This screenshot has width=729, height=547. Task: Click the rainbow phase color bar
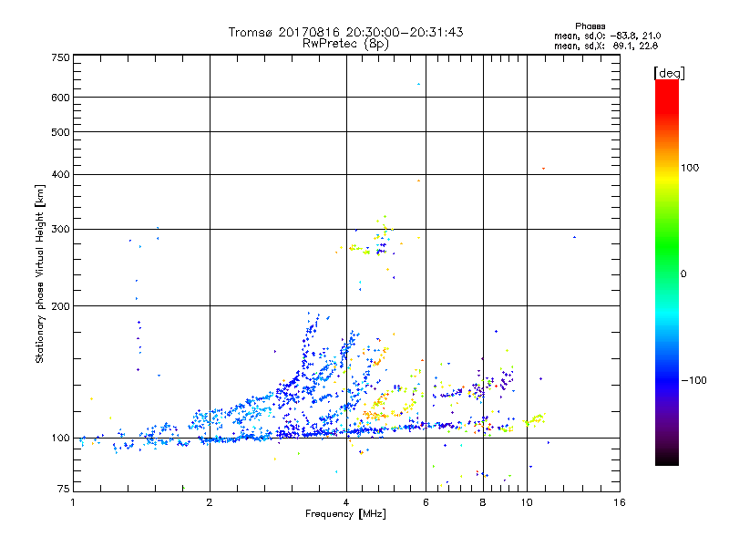tap(667, 272)
